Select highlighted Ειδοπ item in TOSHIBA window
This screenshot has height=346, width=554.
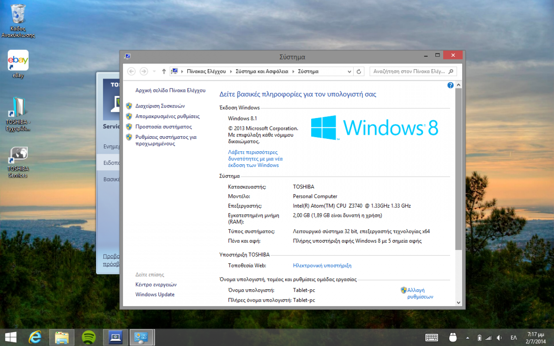[x=109, y=163]
